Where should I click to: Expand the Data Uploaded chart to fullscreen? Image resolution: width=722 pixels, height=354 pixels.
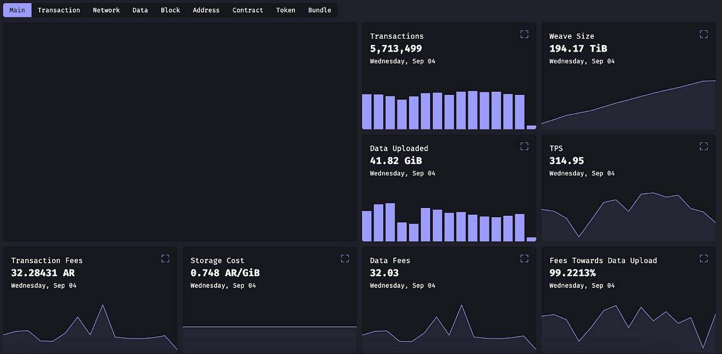pos(524,147)
